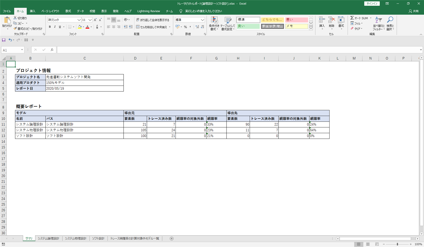Add a new sheet with plus icon
Screen dimensions: 424x247
click(x=171, y=238)
